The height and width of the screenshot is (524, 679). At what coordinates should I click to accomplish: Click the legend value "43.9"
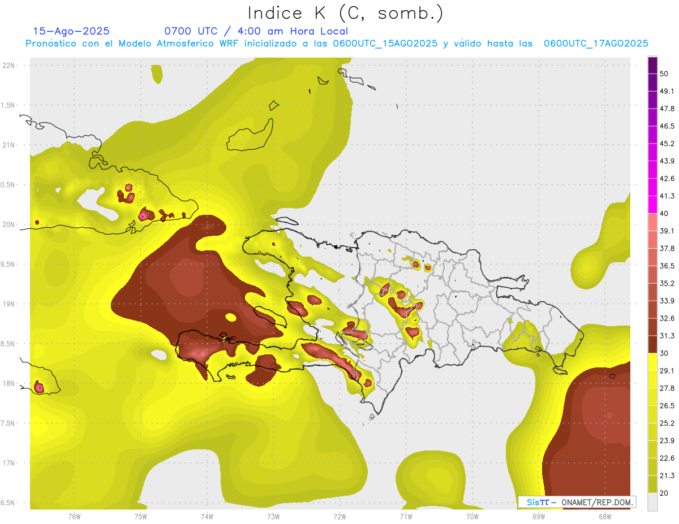pos(667,161)
